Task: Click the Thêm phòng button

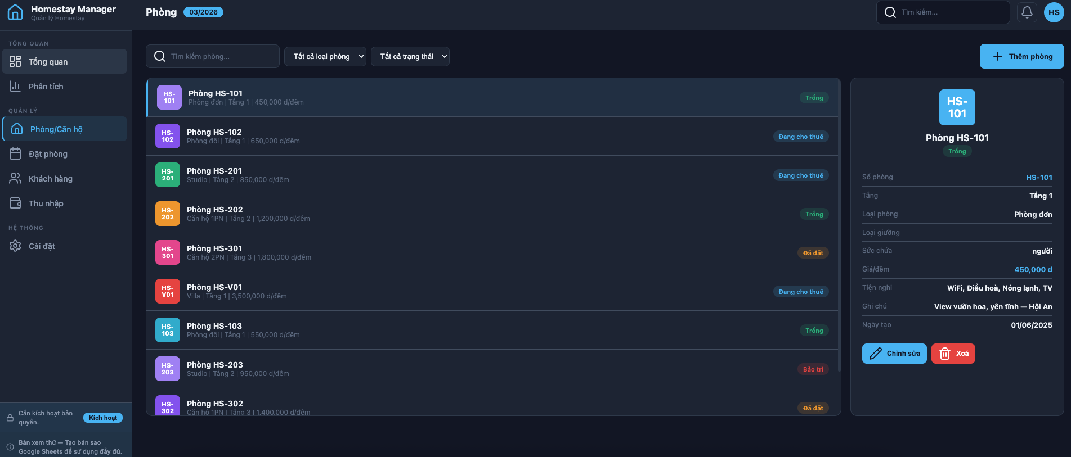Action: [1021, 56]
